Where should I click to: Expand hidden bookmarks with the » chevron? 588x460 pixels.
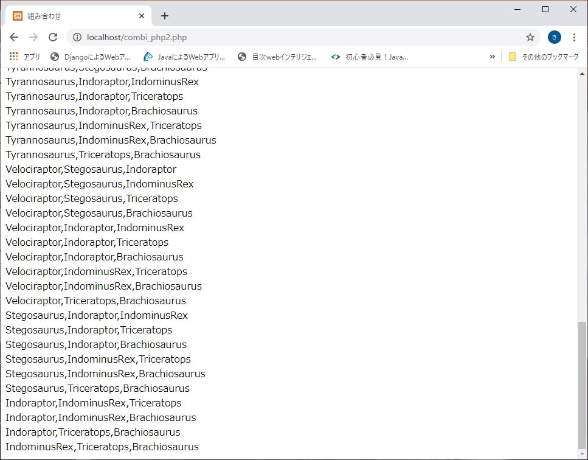tap(493, 57)
